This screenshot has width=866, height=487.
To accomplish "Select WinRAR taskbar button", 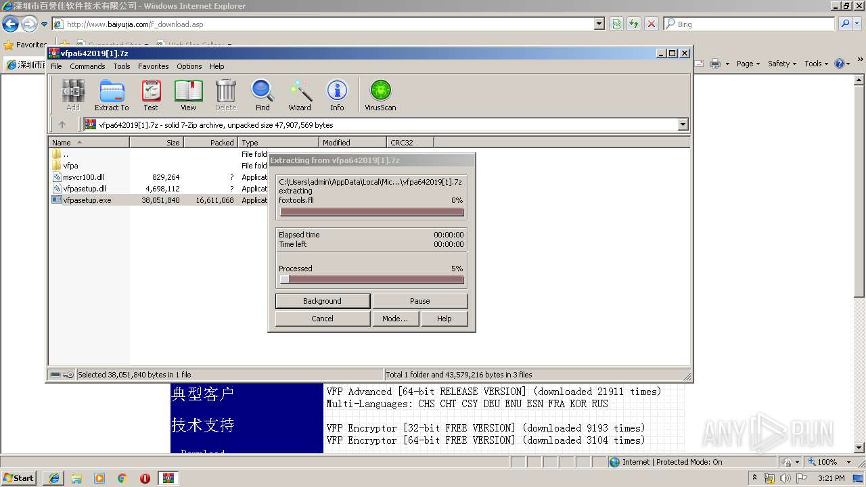I will click(168, 478).
